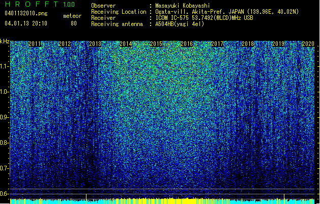Click the Receiving antenna label
Viewport: 320px width, 204px height.
[x=117, y=24]
